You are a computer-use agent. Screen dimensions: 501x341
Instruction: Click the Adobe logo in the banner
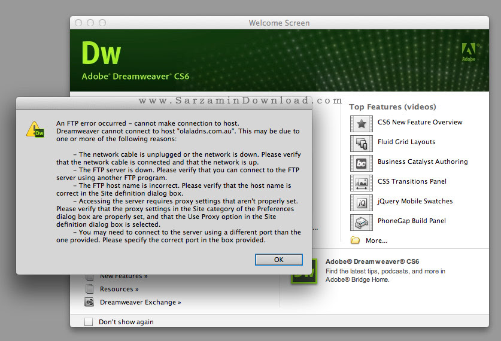469,52
